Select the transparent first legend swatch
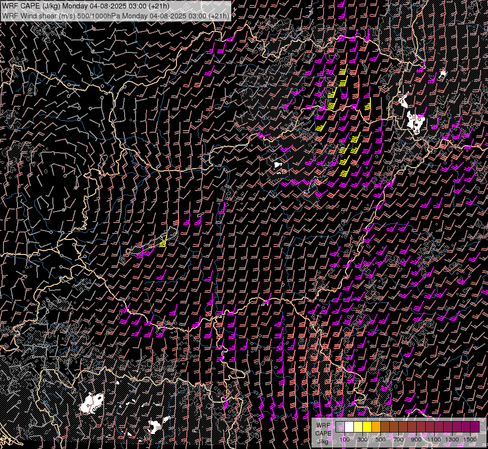 click(340, 427)
